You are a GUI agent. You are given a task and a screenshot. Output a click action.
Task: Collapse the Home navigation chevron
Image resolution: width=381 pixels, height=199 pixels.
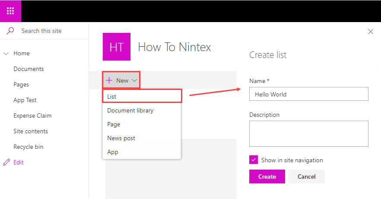pyautogui.click(x=6, y=54)
